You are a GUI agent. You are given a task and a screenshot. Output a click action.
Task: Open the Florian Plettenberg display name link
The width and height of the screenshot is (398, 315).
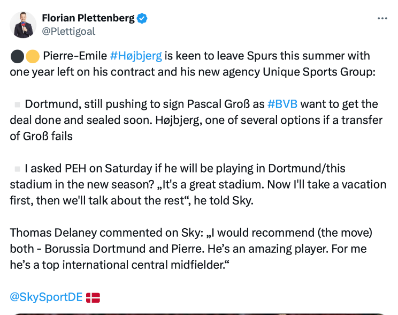pos(88,18)
